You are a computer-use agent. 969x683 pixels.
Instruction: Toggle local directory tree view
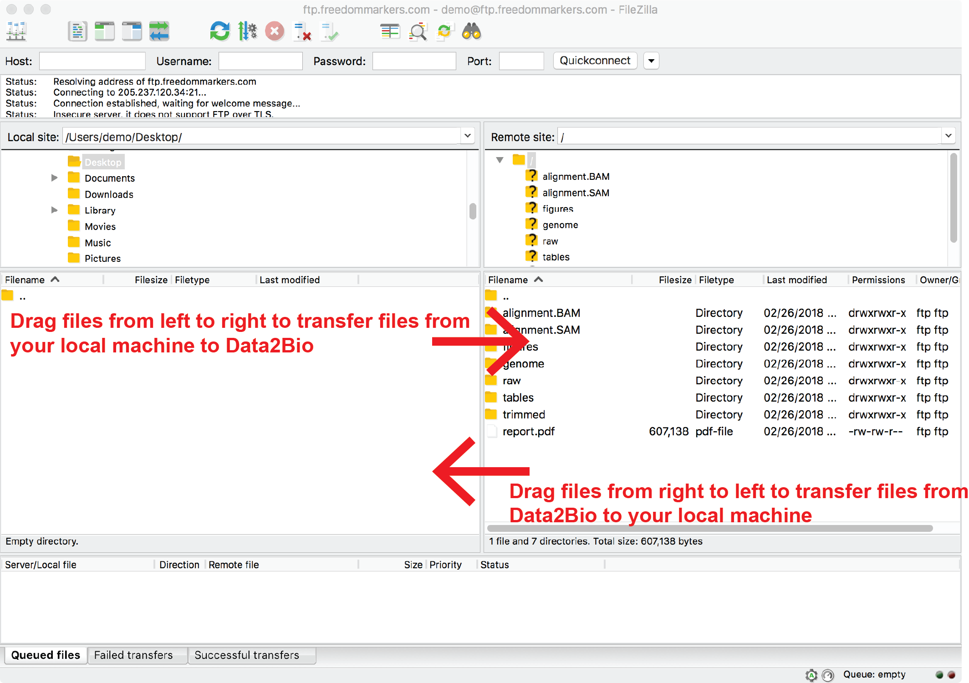[x=105, y=31]
